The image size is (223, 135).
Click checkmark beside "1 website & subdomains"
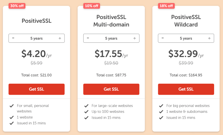(161, 112)
